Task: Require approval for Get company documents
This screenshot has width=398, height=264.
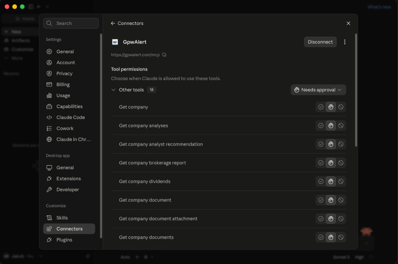Action: pyautogui.click(x=330, y=237)
